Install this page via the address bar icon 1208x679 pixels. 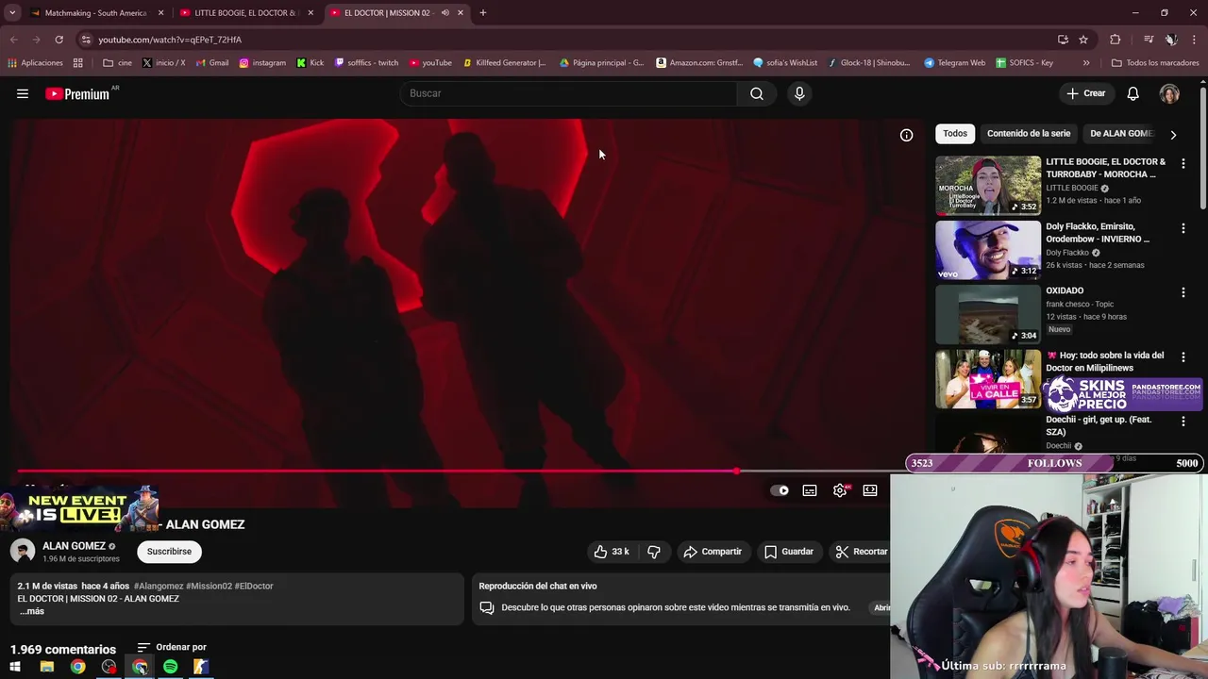[1063, 40]
